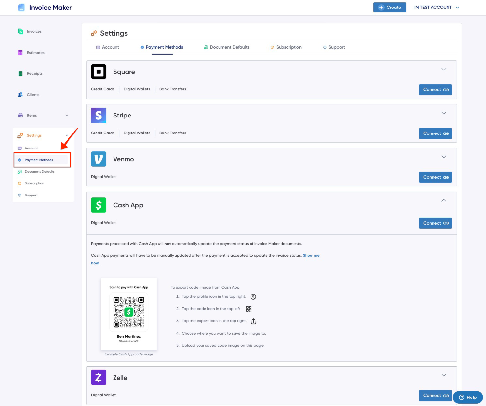Click 'Digital Wallets' under Square
The image size is (486, 406).
point(137,89)
